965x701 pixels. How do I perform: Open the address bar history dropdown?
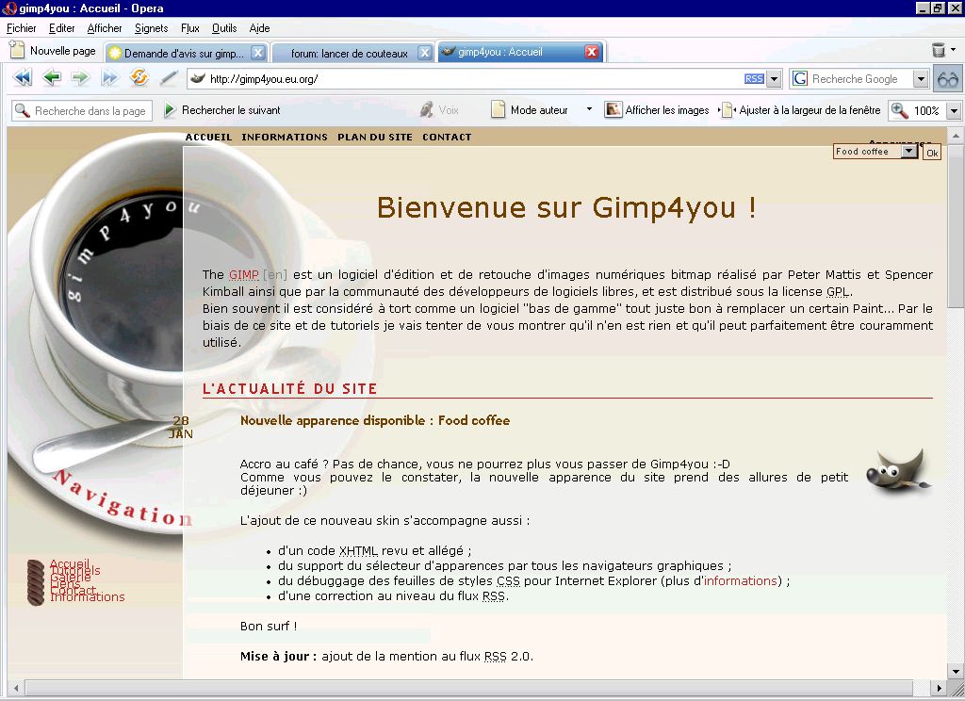(775, 79)
